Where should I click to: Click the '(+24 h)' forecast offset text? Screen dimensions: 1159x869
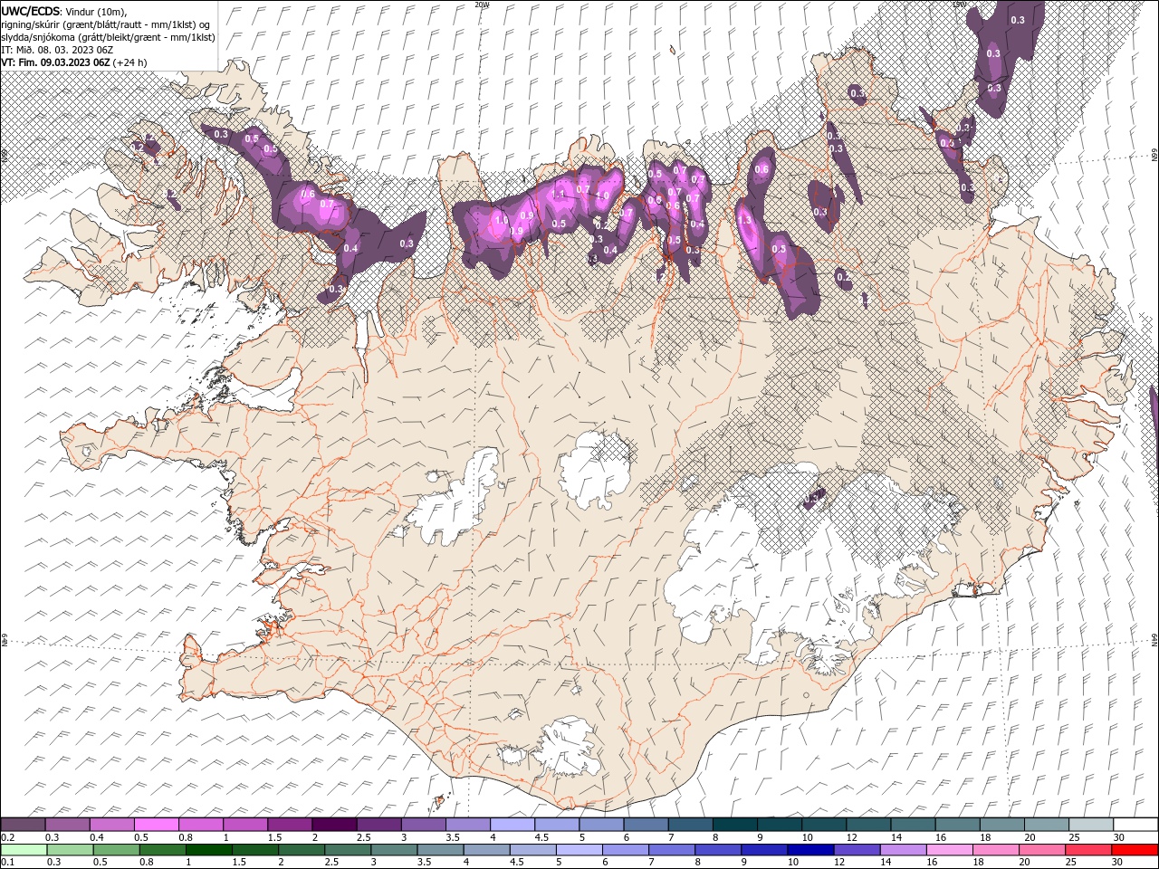click(130, 62)
